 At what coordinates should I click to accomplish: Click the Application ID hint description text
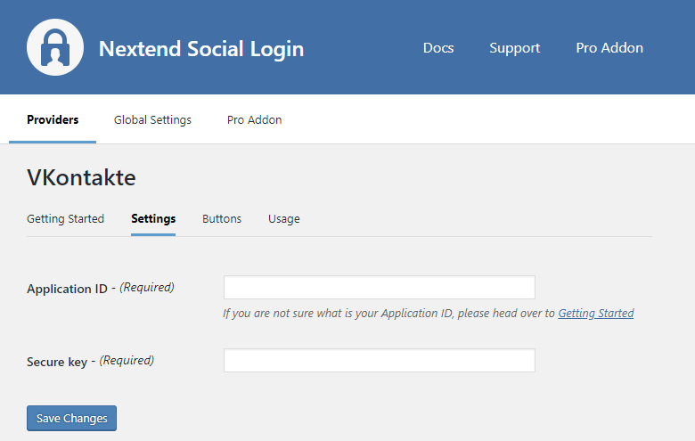coord(388,314)
